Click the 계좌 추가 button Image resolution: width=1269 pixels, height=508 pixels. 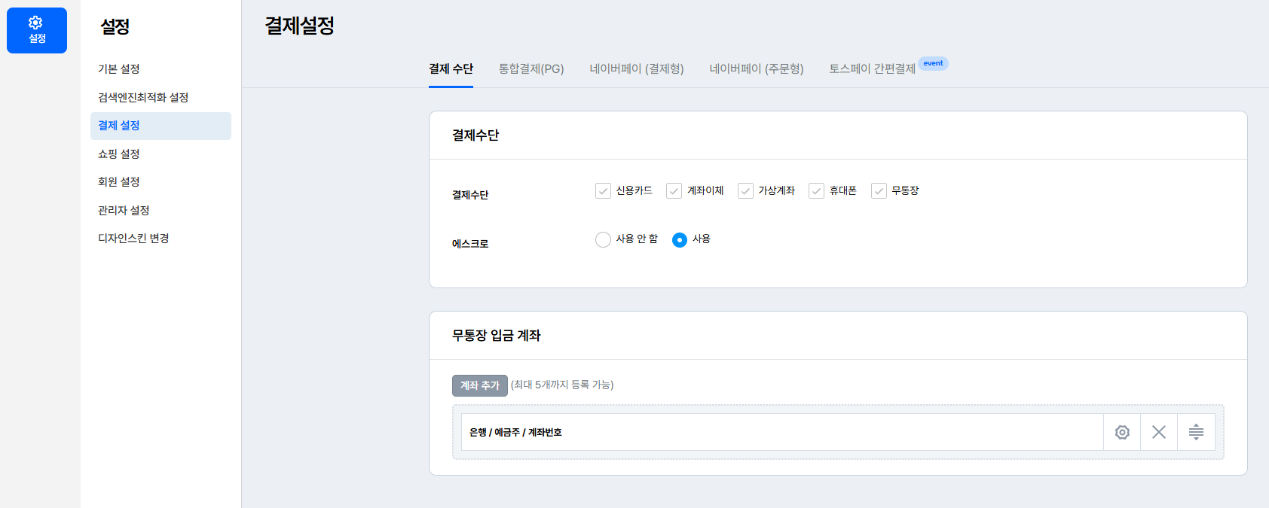(x=480, y=385)
